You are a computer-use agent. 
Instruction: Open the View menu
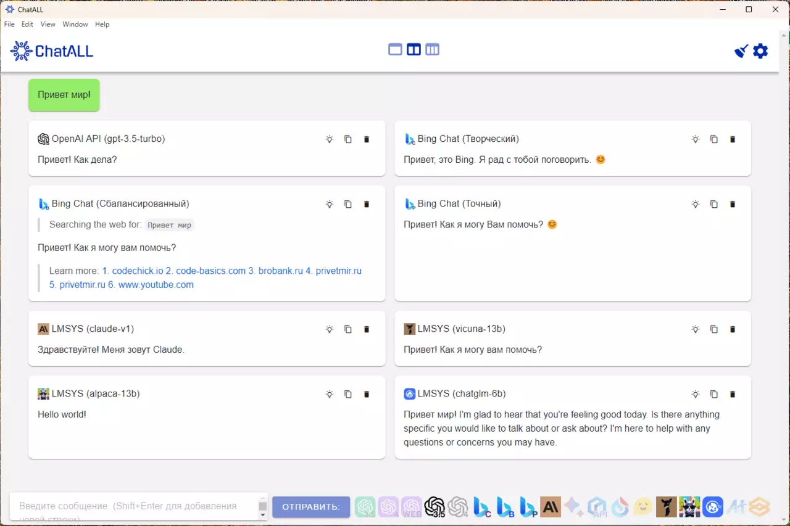tap(48, 24)
